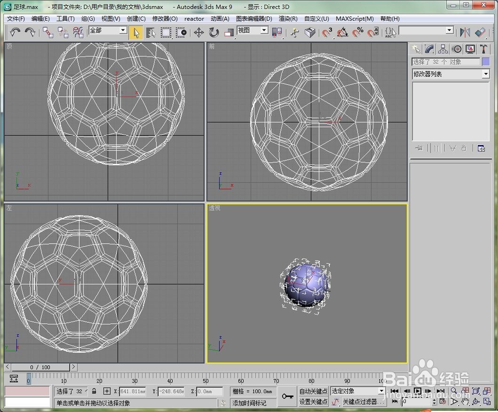
Task: Toggle the Spinner Snap icon
Action: coord(373,32)
